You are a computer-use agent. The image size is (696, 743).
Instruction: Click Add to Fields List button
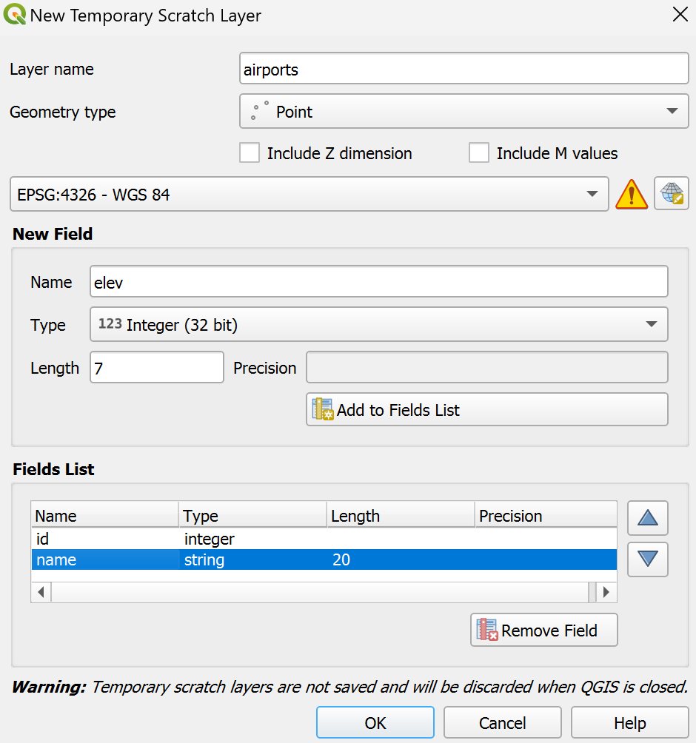[x=486, y=409]
